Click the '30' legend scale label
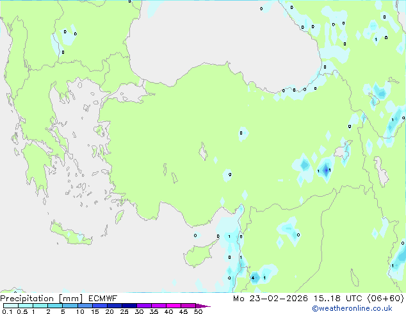Image resolution: width=406 pixels, height=314 pixels. click(139, 311)
